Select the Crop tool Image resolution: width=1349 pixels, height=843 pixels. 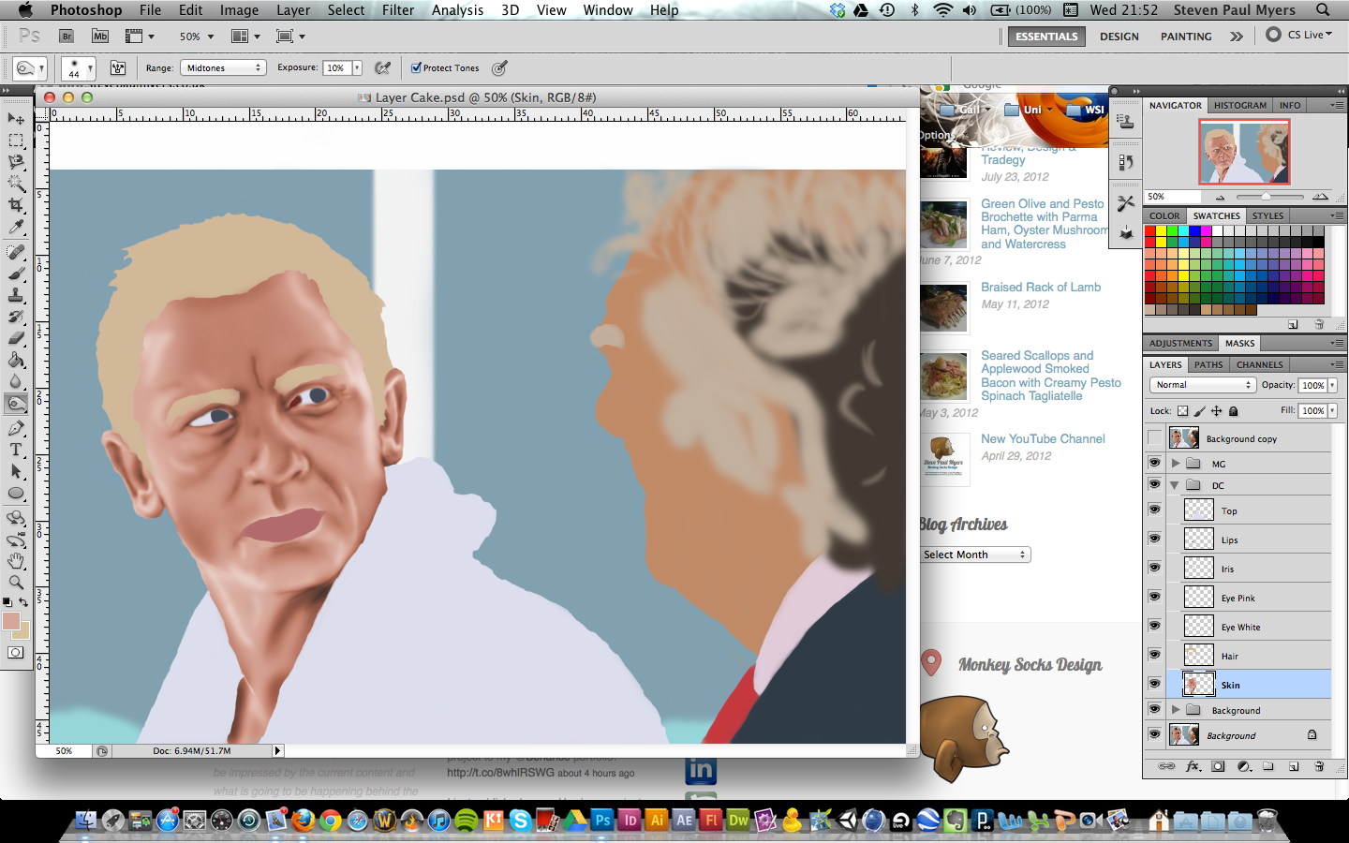pos(16,205)
